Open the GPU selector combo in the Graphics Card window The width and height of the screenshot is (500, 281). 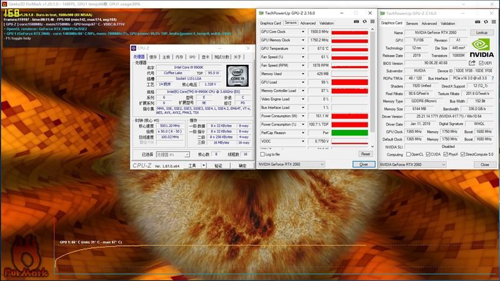[412, 165]
